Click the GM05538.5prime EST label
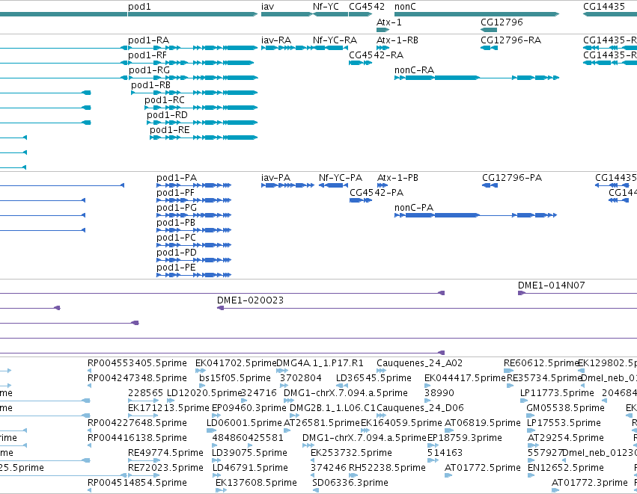This screenshot has width=637, height=494. (565, 408)
